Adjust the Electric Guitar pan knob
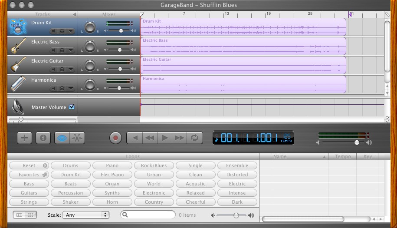This screenshot has height=228, width=397. pyautogui.click(x=90, y=65)
